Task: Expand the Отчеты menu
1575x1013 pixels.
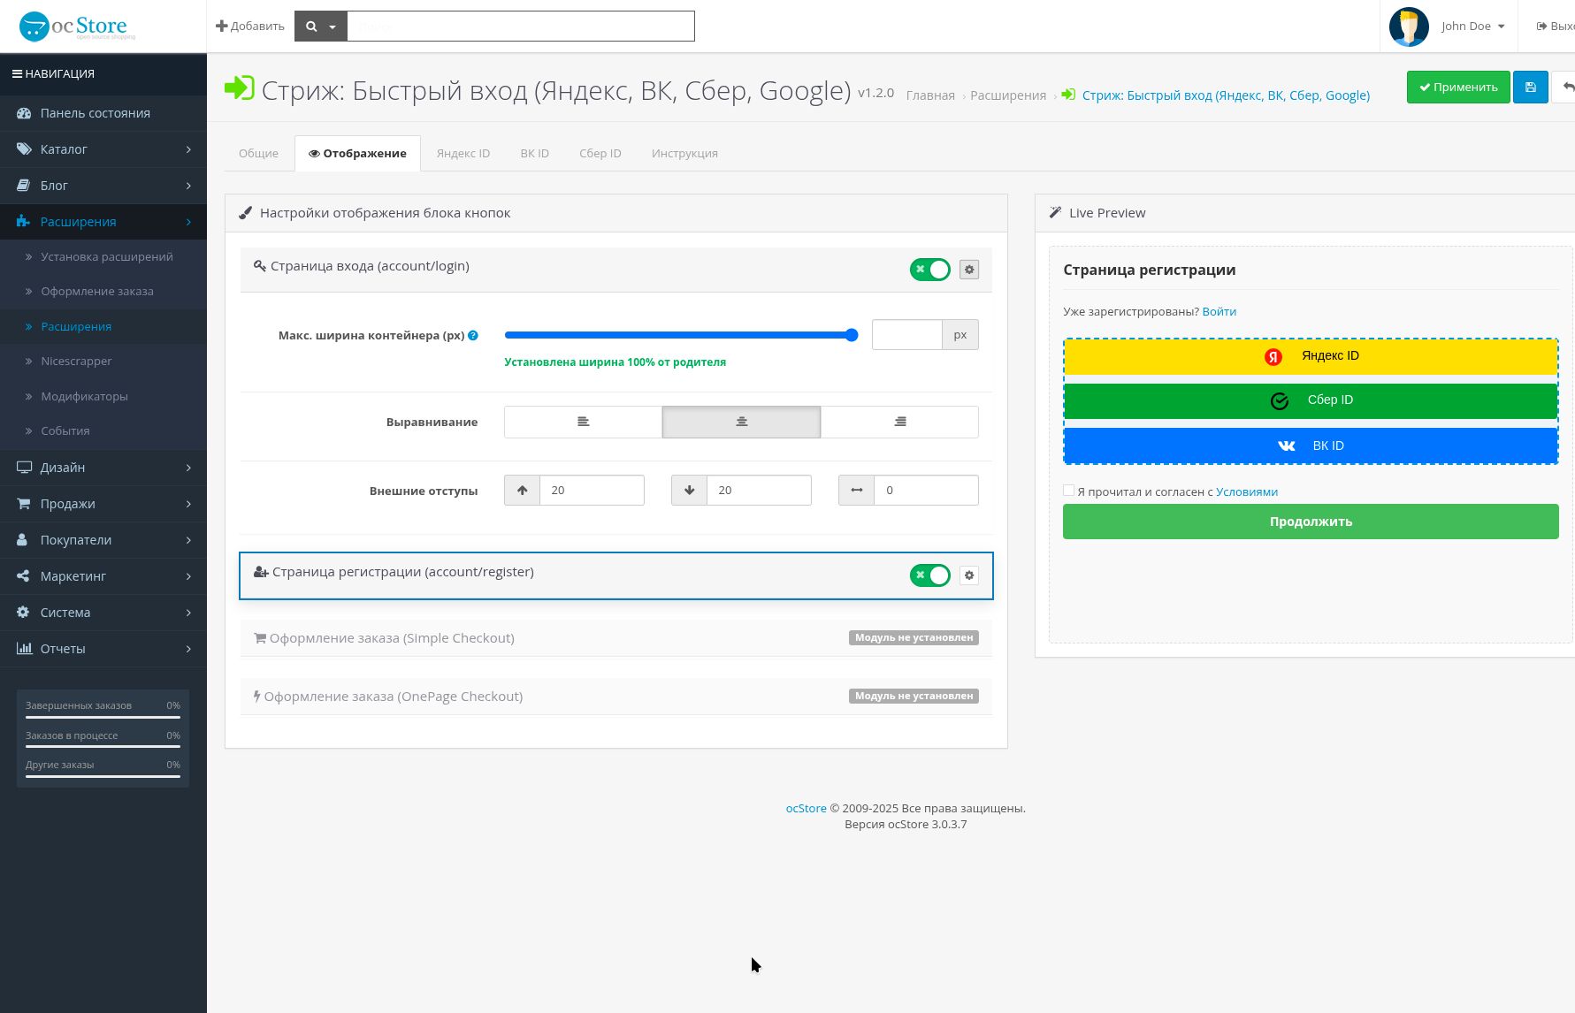Action: [x=103, y=649]
